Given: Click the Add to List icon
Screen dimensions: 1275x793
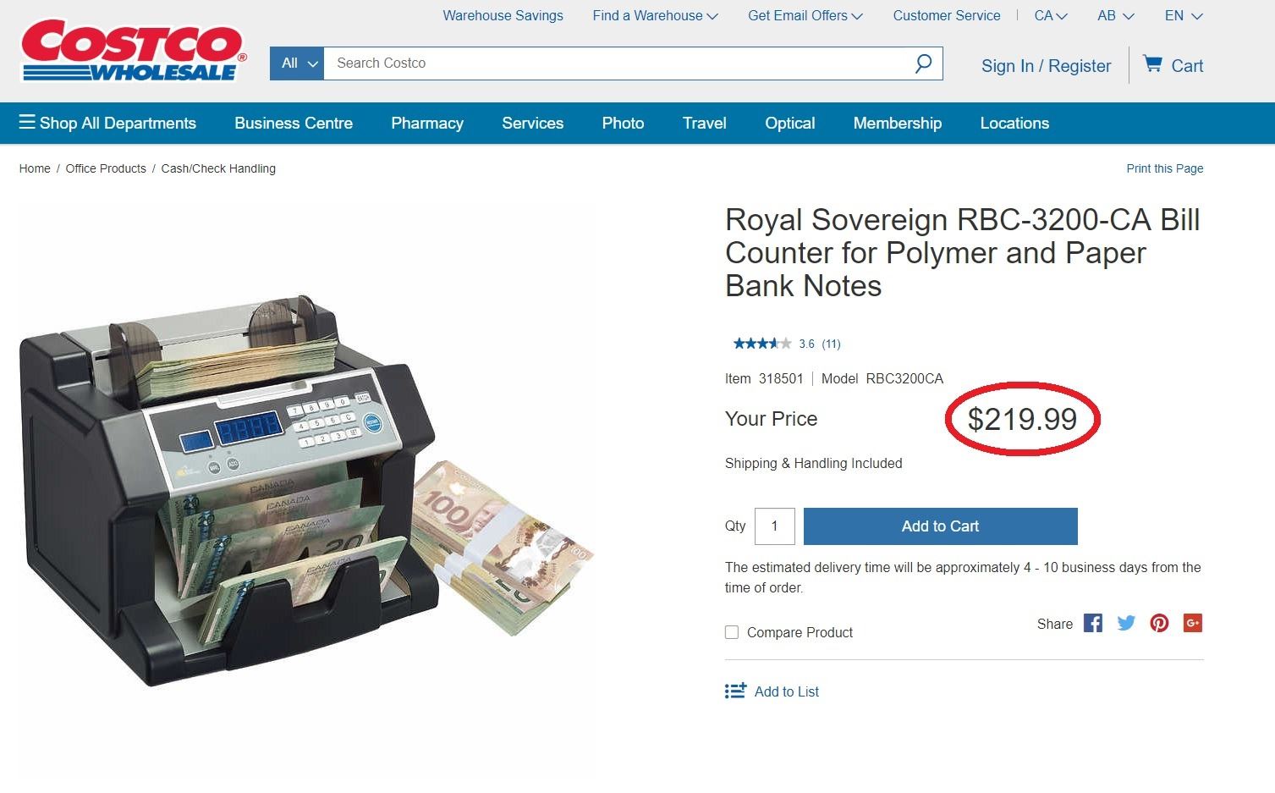Looking at the screenshot, I should tap(735, 691).
